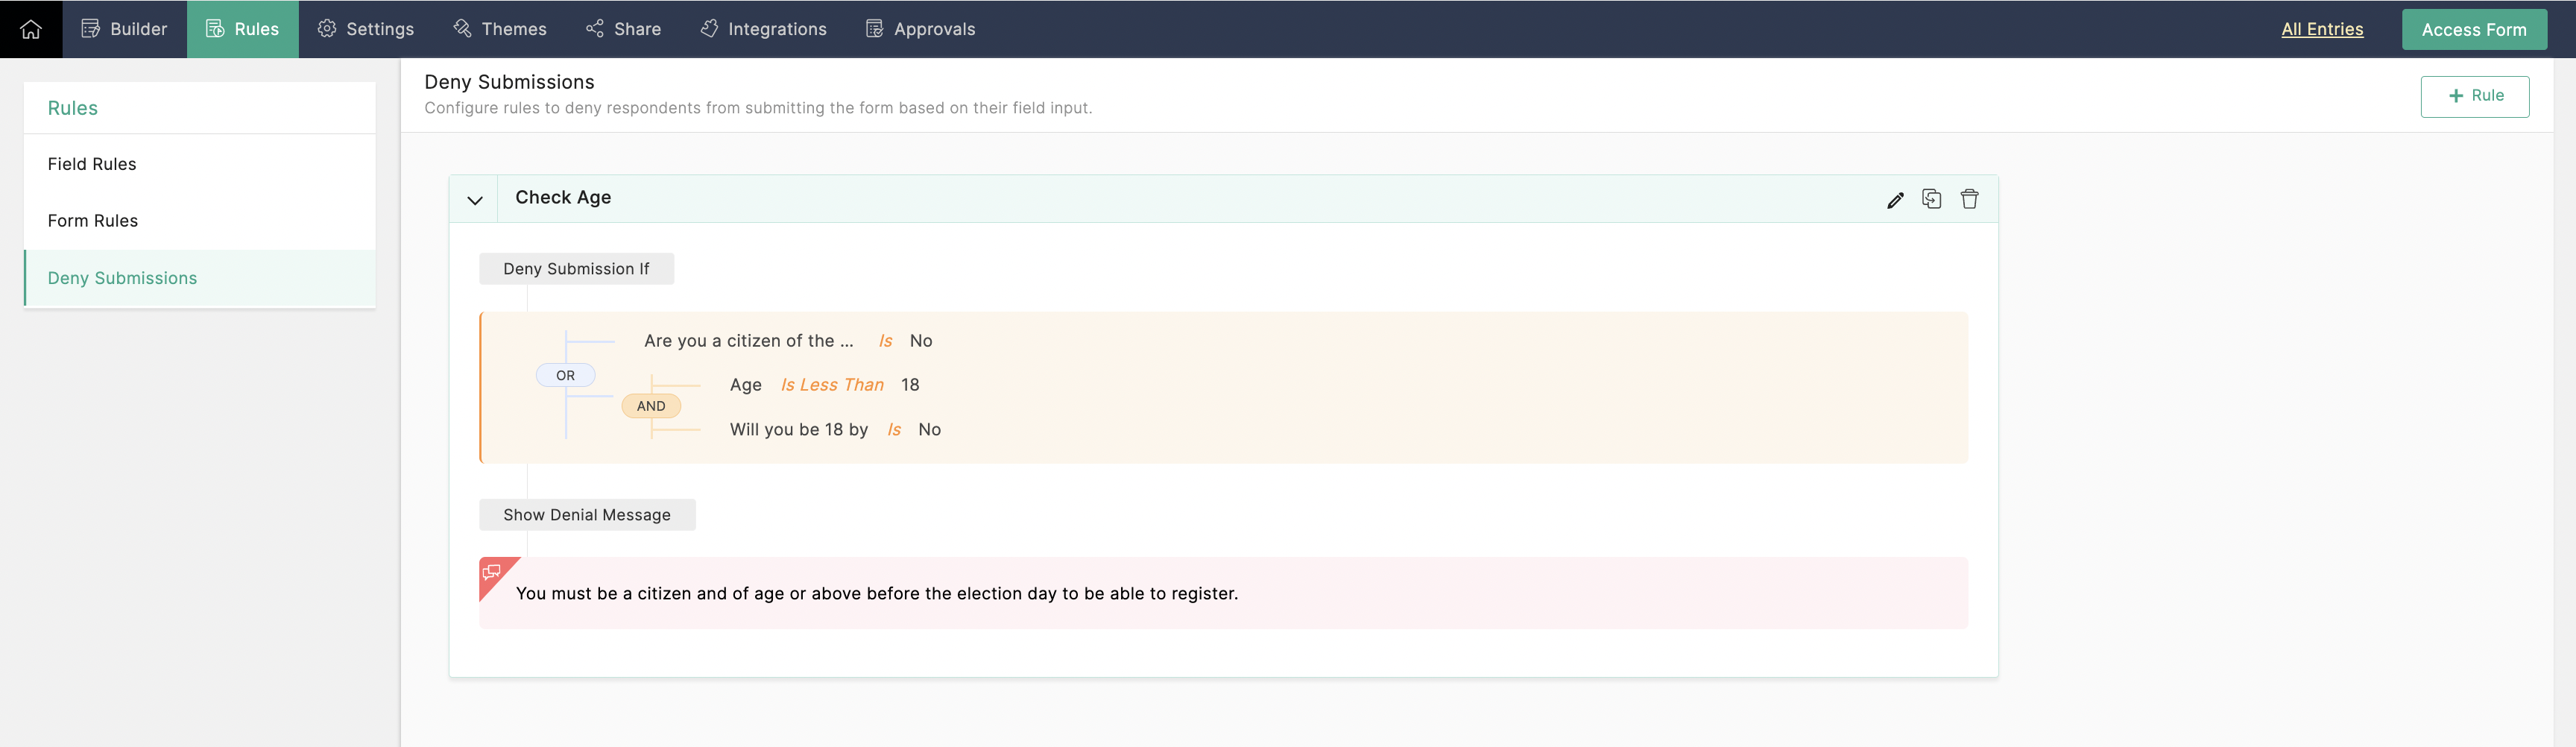Switch to the Builder tab

[125, 29]
